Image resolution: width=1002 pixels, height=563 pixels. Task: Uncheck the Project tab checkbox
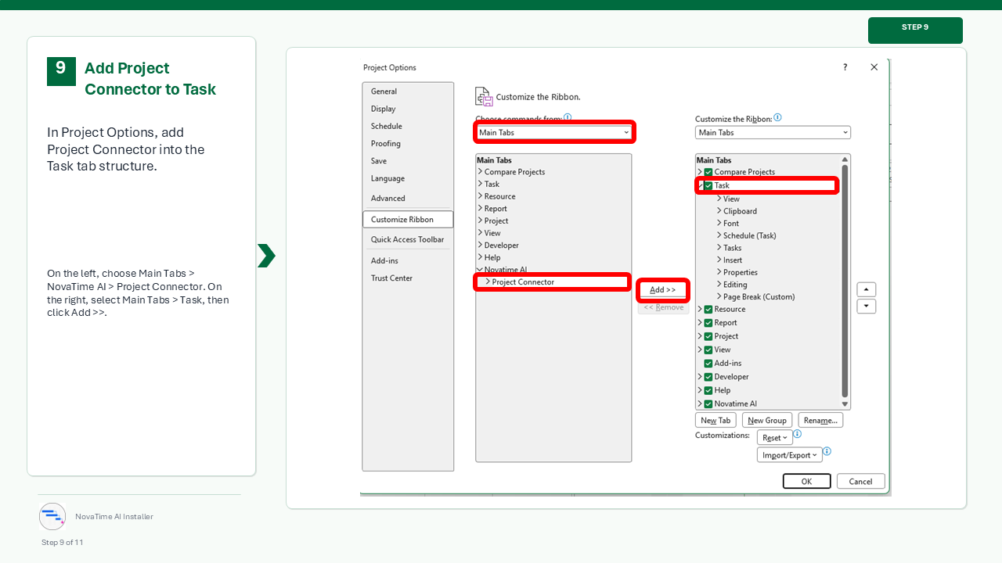click(x=708, y=336)
